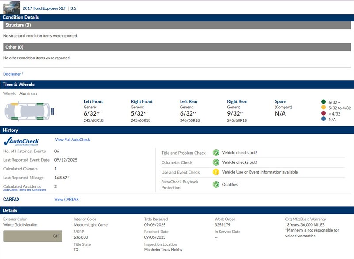Click the blue N/A legend dot
This screenshot has height=259, width=354.
point(323,119)
